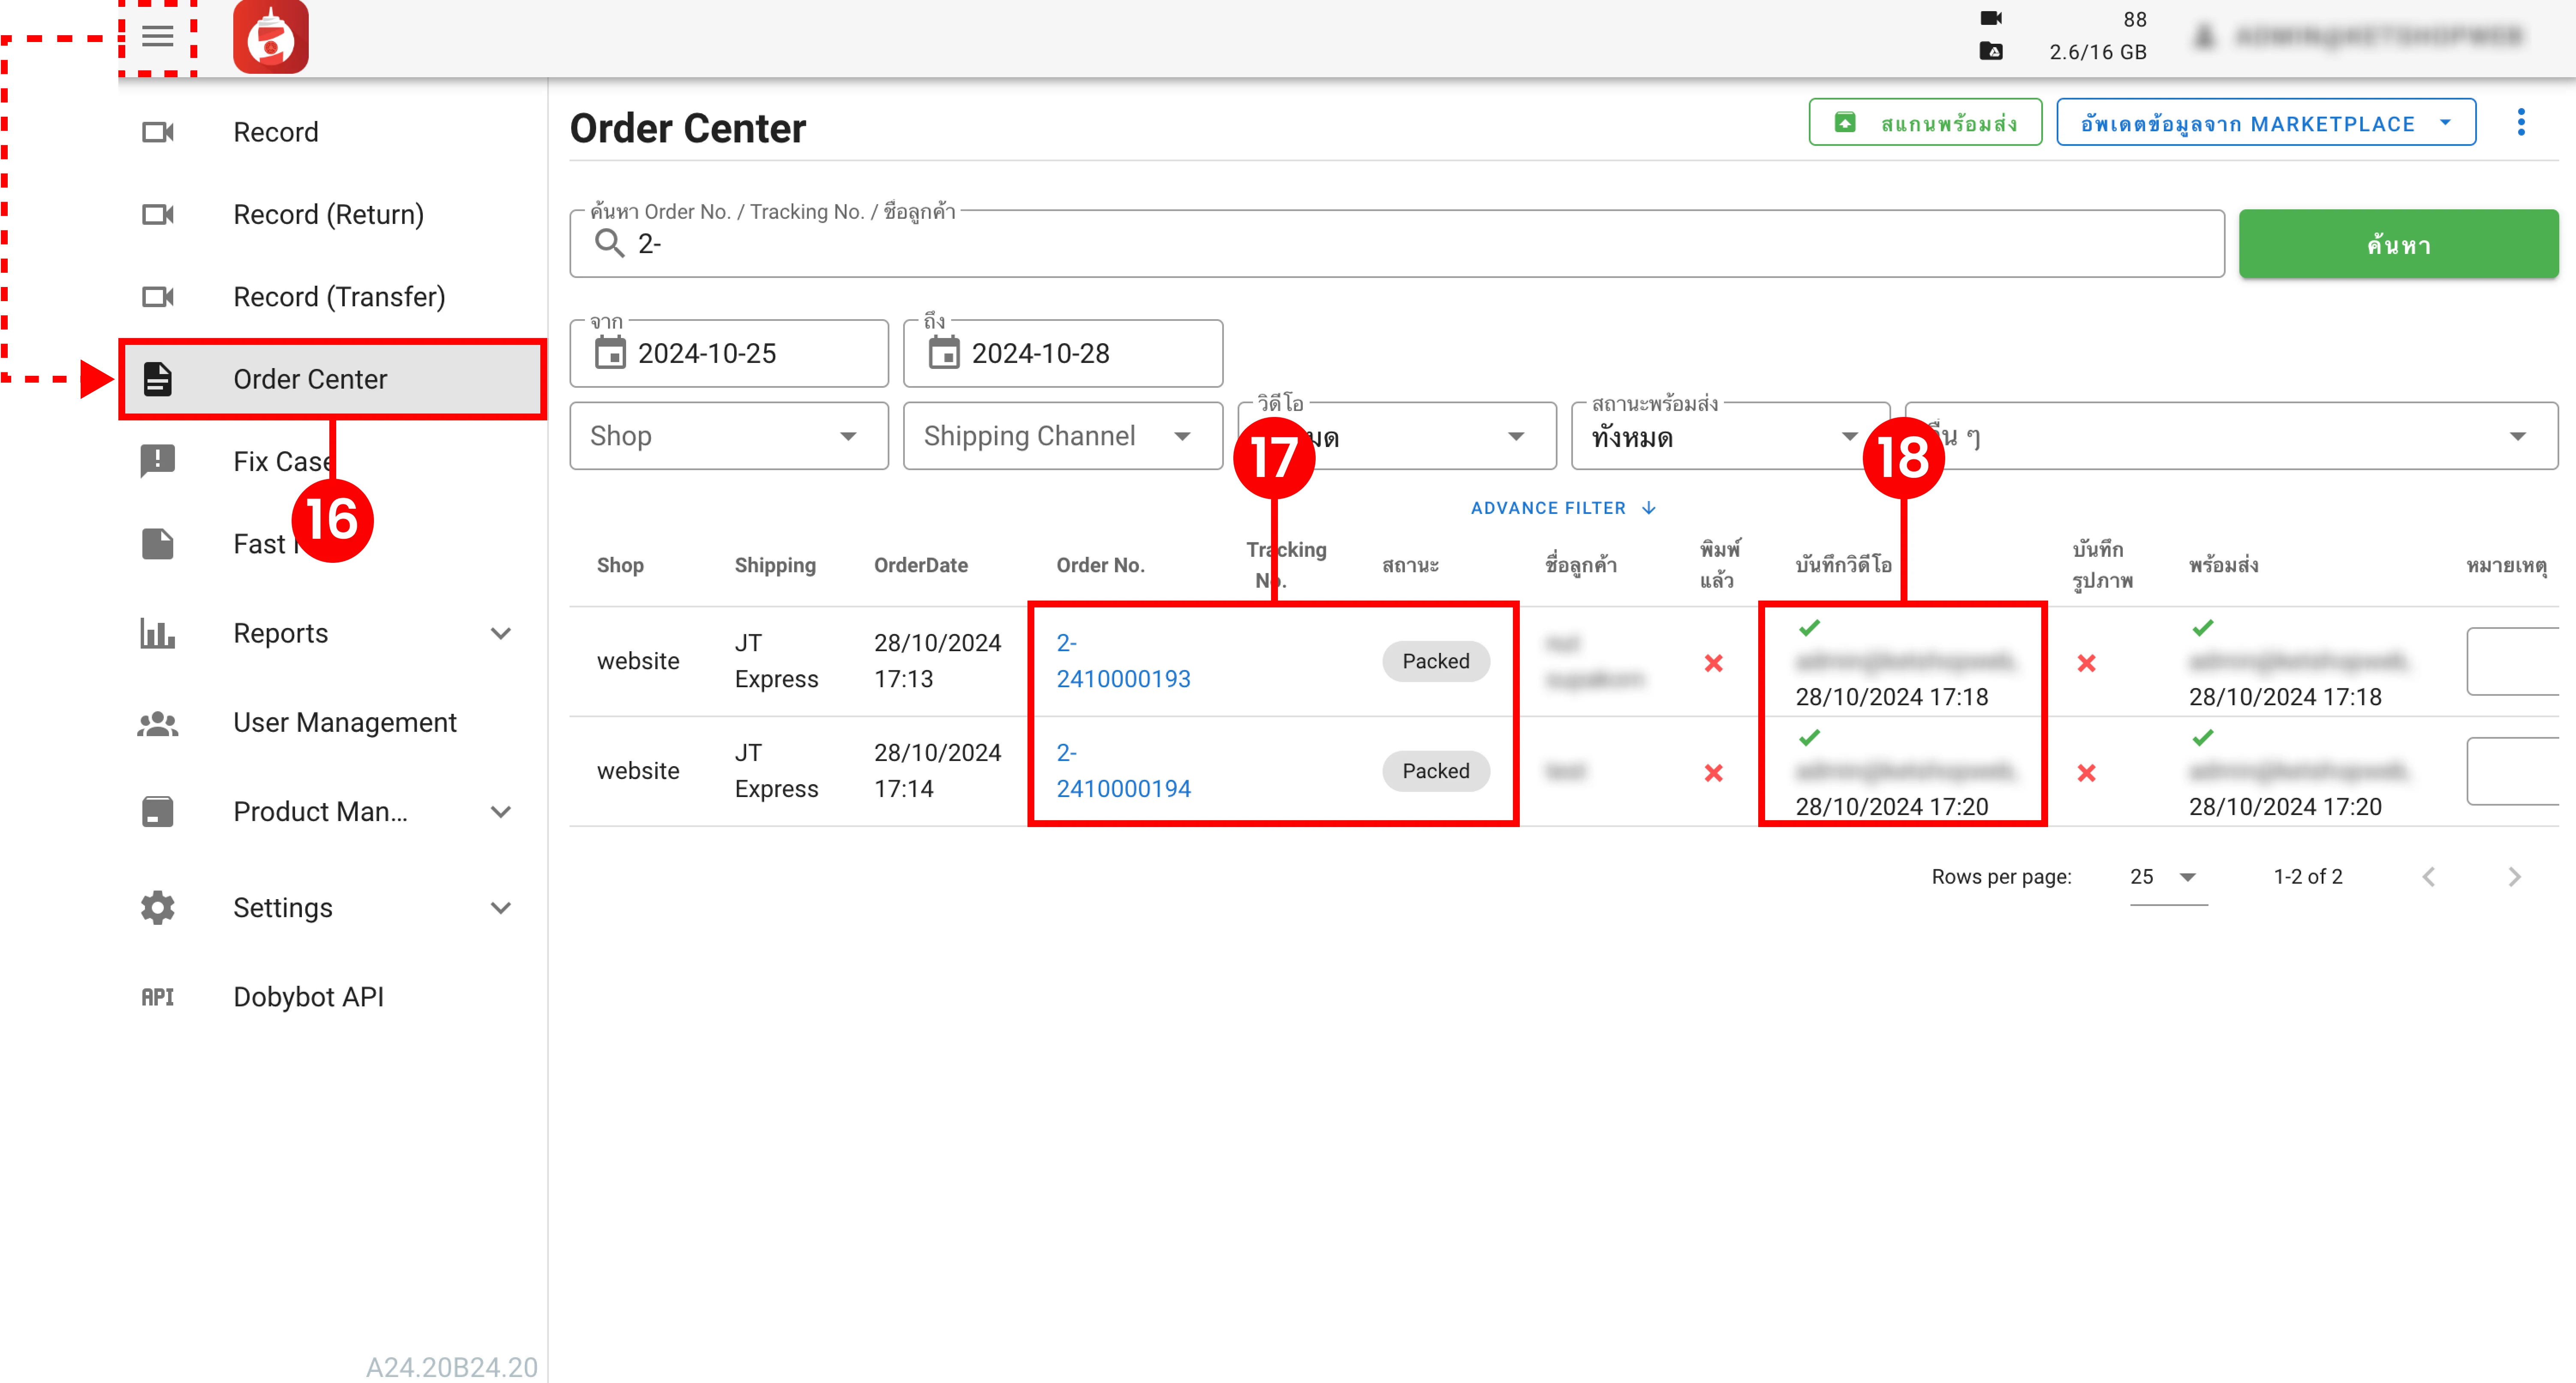
Task: Click the calendar icon in the จาก field
Action: coord(610,353)
